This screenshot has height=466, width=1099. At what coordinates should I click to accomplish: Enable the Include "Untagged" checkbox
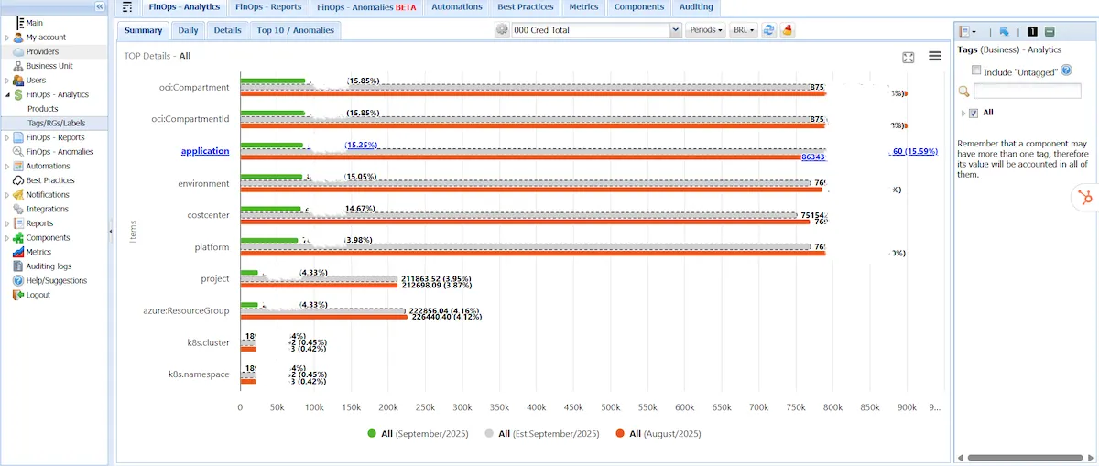976,70
